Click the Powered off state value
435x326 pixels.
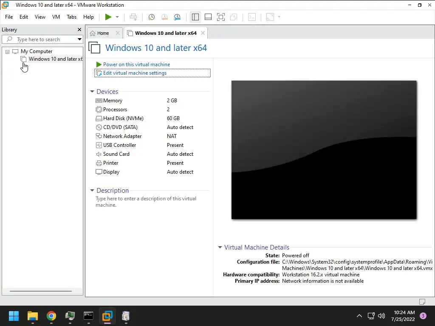point(296,255)
